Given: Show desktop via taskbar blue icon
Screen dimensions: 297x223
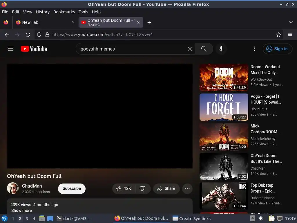Looking at the screenshot, I should [50, 218].
